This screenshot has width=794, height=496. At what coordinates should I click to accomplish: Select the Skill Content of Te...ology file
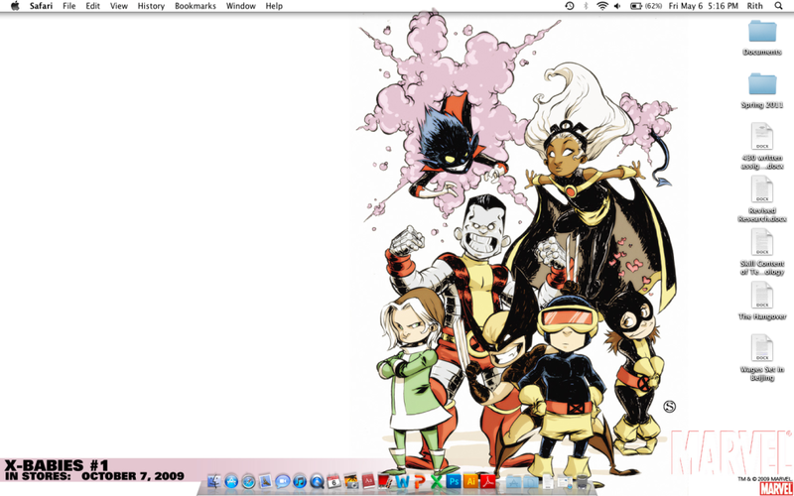pyautogui.click(x=762, y=252)
